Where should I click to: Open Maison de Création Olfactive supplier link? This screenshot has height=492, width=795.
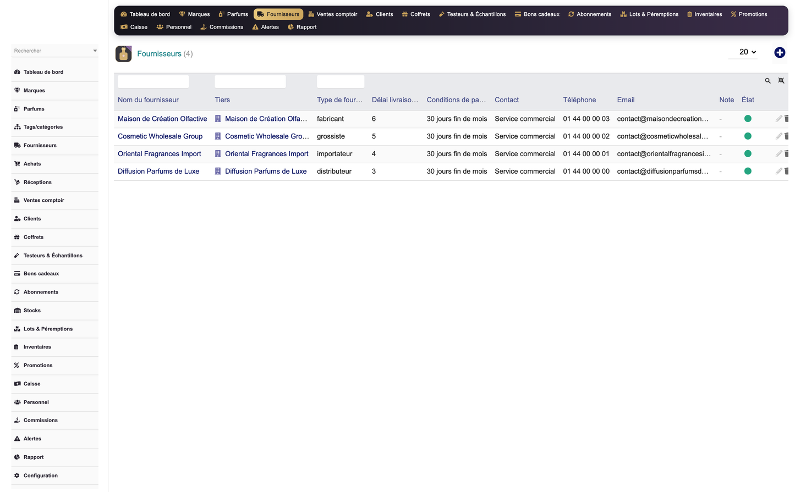point(162,119)
